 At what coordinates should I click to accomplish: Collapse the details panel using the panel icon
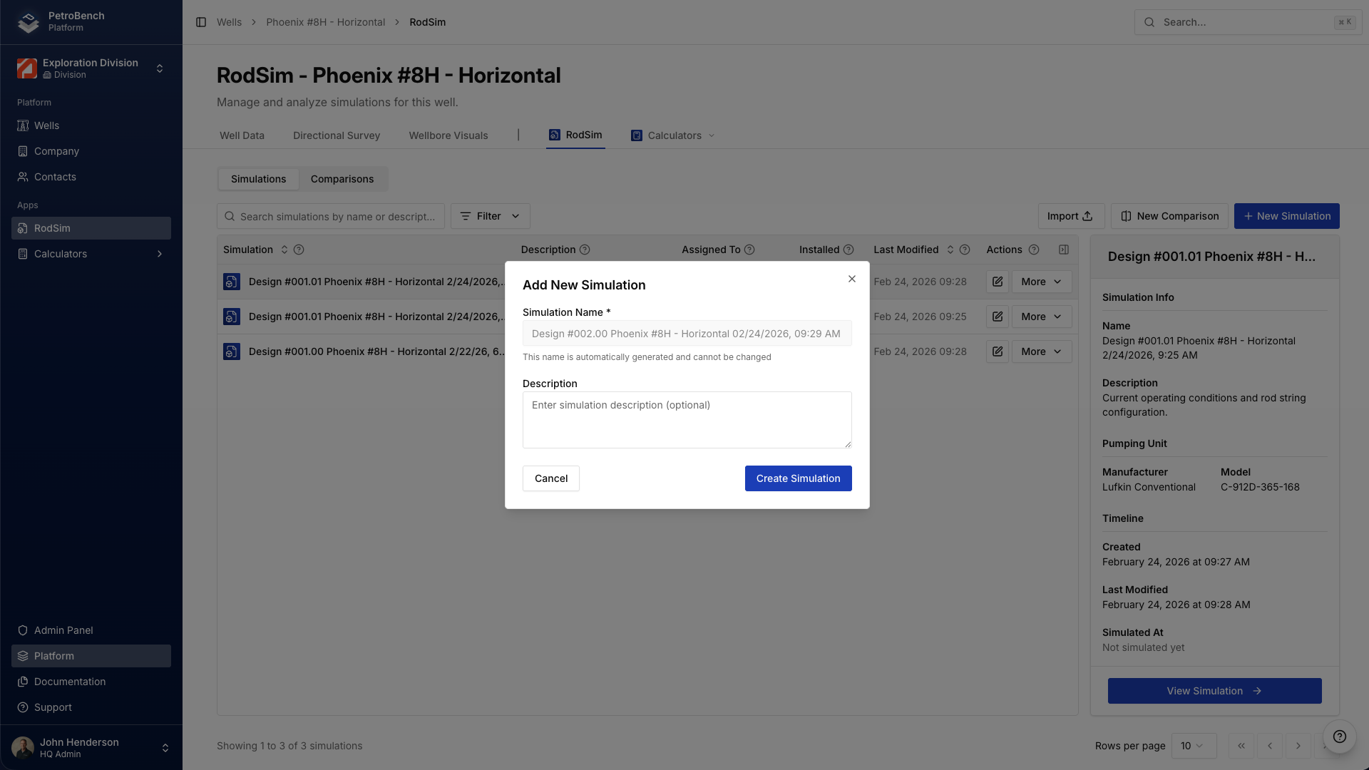coord(1064,250)
